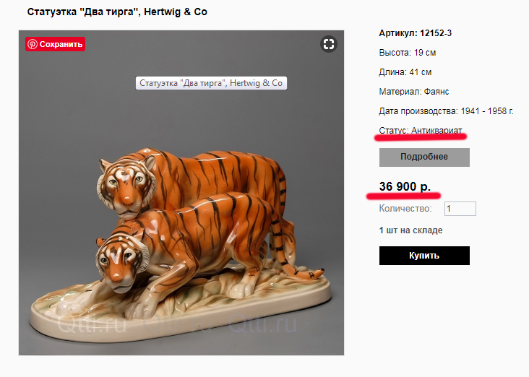The image size is (529, 377).
Task: Click the image tooltip with statuette name
Action: tap(211, 83)
